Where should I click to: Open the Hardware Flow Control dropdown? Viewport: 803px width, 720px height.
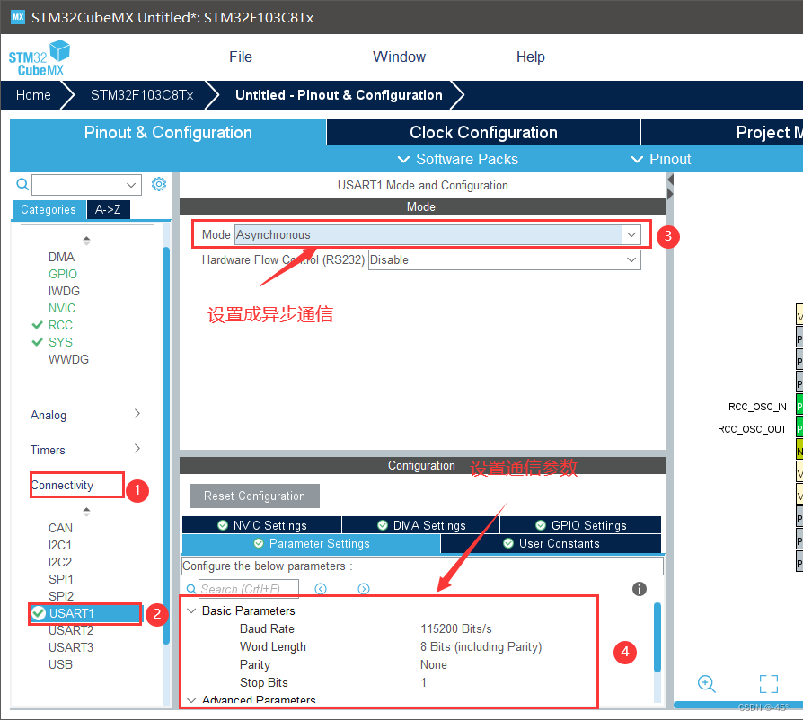pos(631,260)
